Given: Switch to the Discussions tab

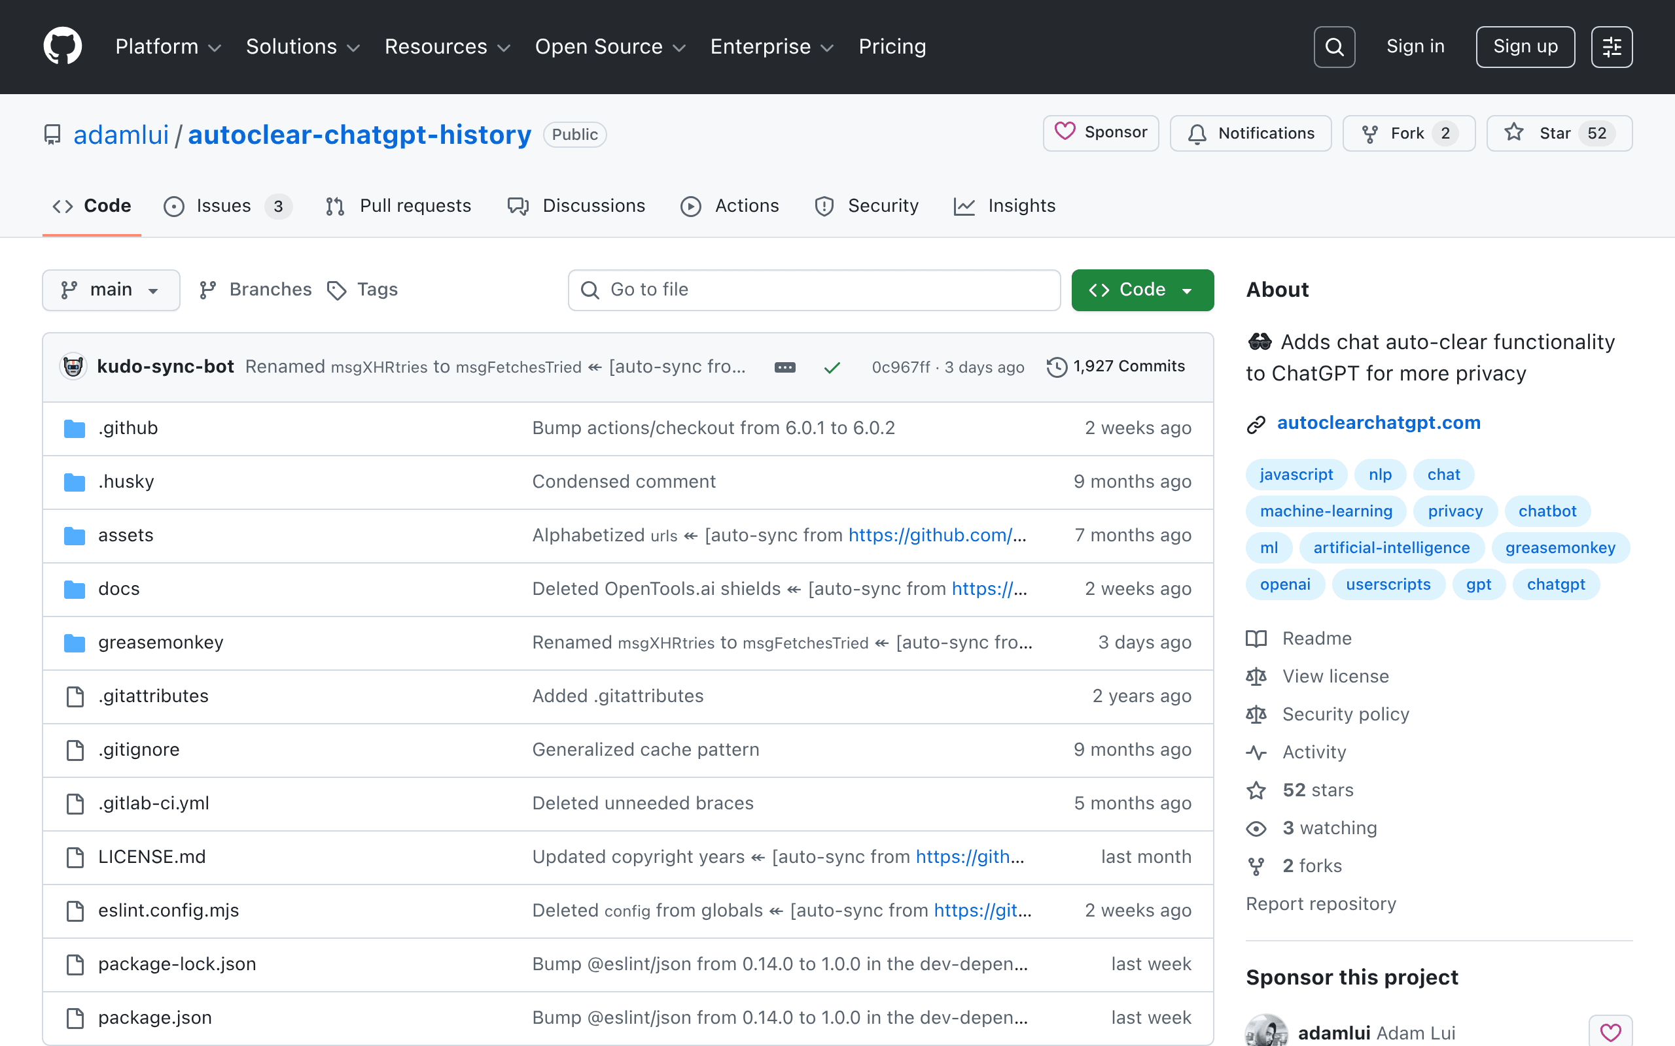Looking at the screenshot, I should pyautogui.click(x=576, y=206).
